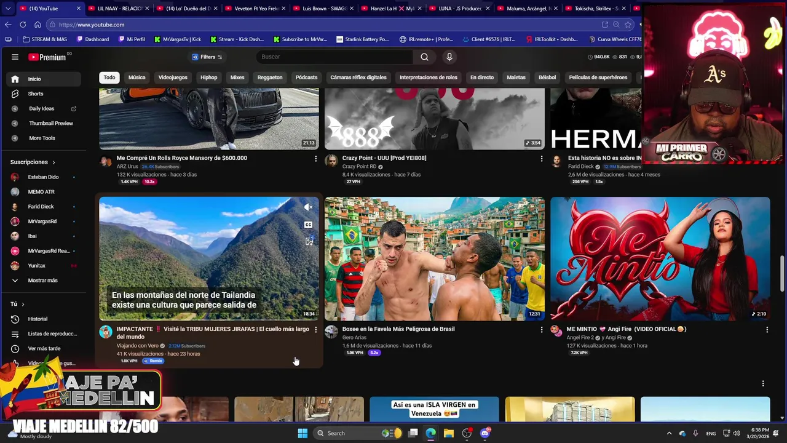This screenshot has height=443, width=787.
Task: Select the En directo filter chip
Action: (482, 78)
